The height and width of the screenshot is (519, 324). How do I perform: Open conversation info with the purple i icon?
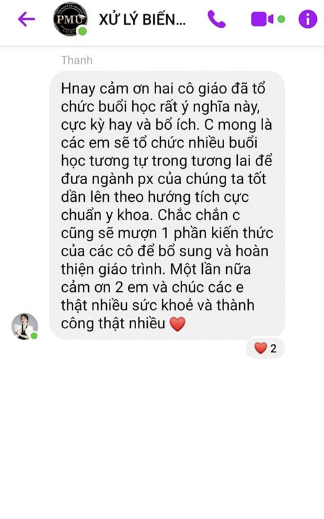(308, 19)
